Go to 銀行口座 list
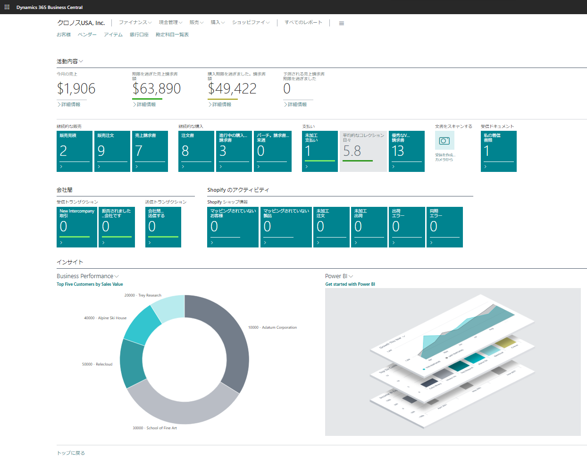 (139, 34)
